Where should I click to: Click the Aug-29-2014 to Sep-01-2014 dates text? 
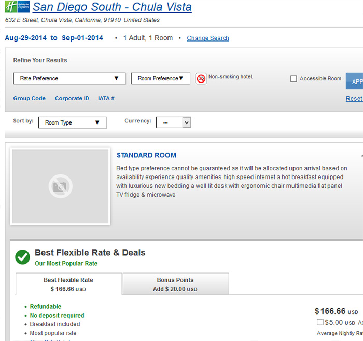[54, 38]
